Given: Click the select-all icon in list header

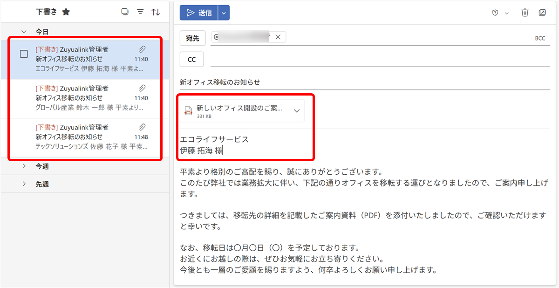Looking at the screenshot, I should 124,12.
